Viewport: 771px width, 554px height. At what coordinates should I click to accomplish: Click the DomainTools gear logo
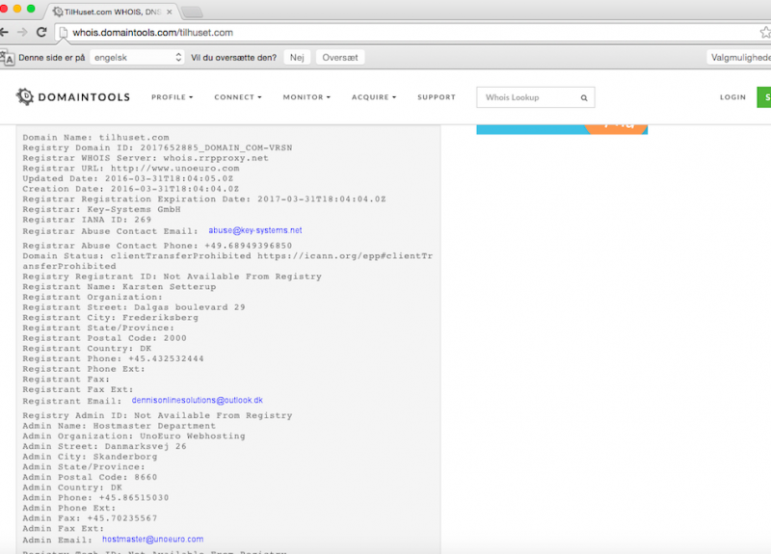25,96
